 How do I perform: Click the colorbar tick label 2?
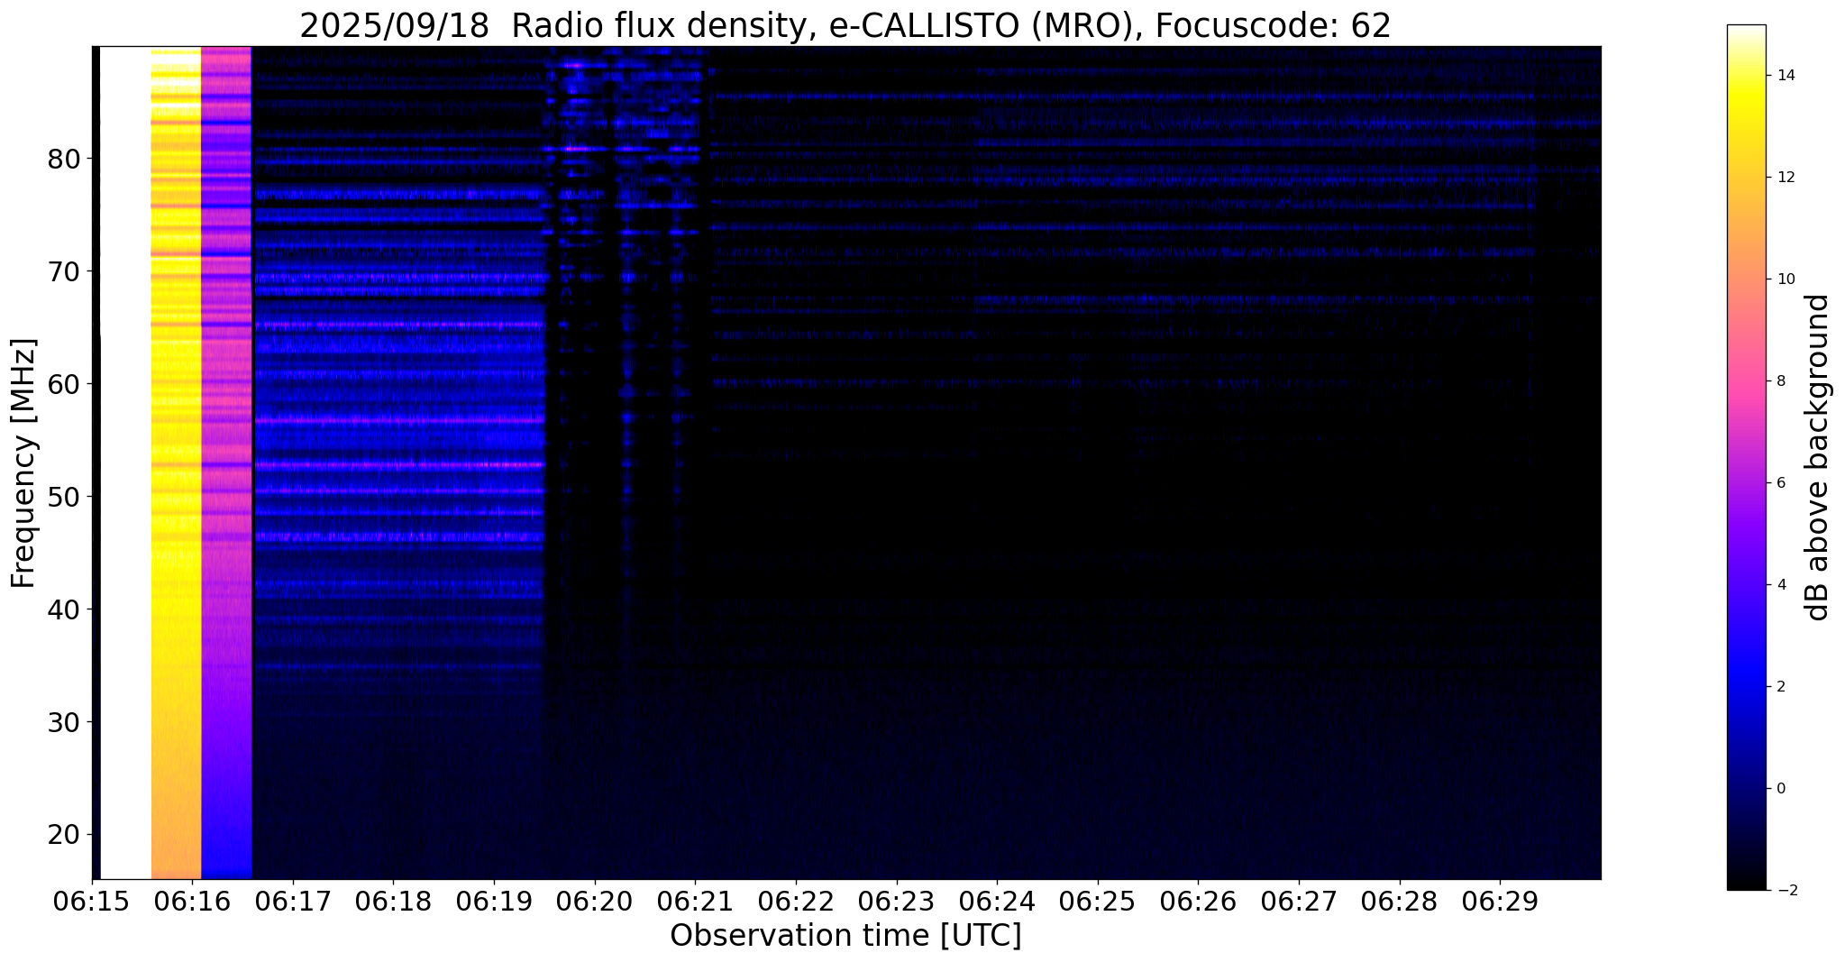pos(1780,687)
